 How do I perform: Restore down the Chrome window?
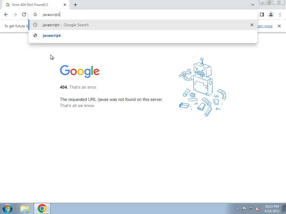coord(270,3)
